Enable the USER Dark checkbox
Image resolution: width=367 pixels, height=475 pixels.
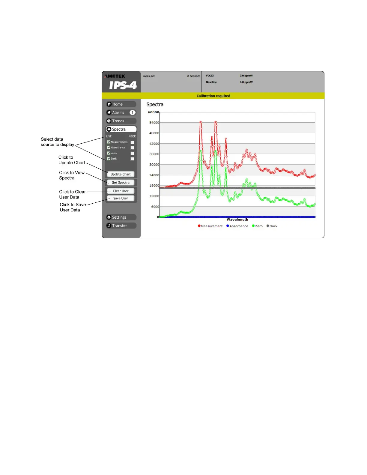132,159
